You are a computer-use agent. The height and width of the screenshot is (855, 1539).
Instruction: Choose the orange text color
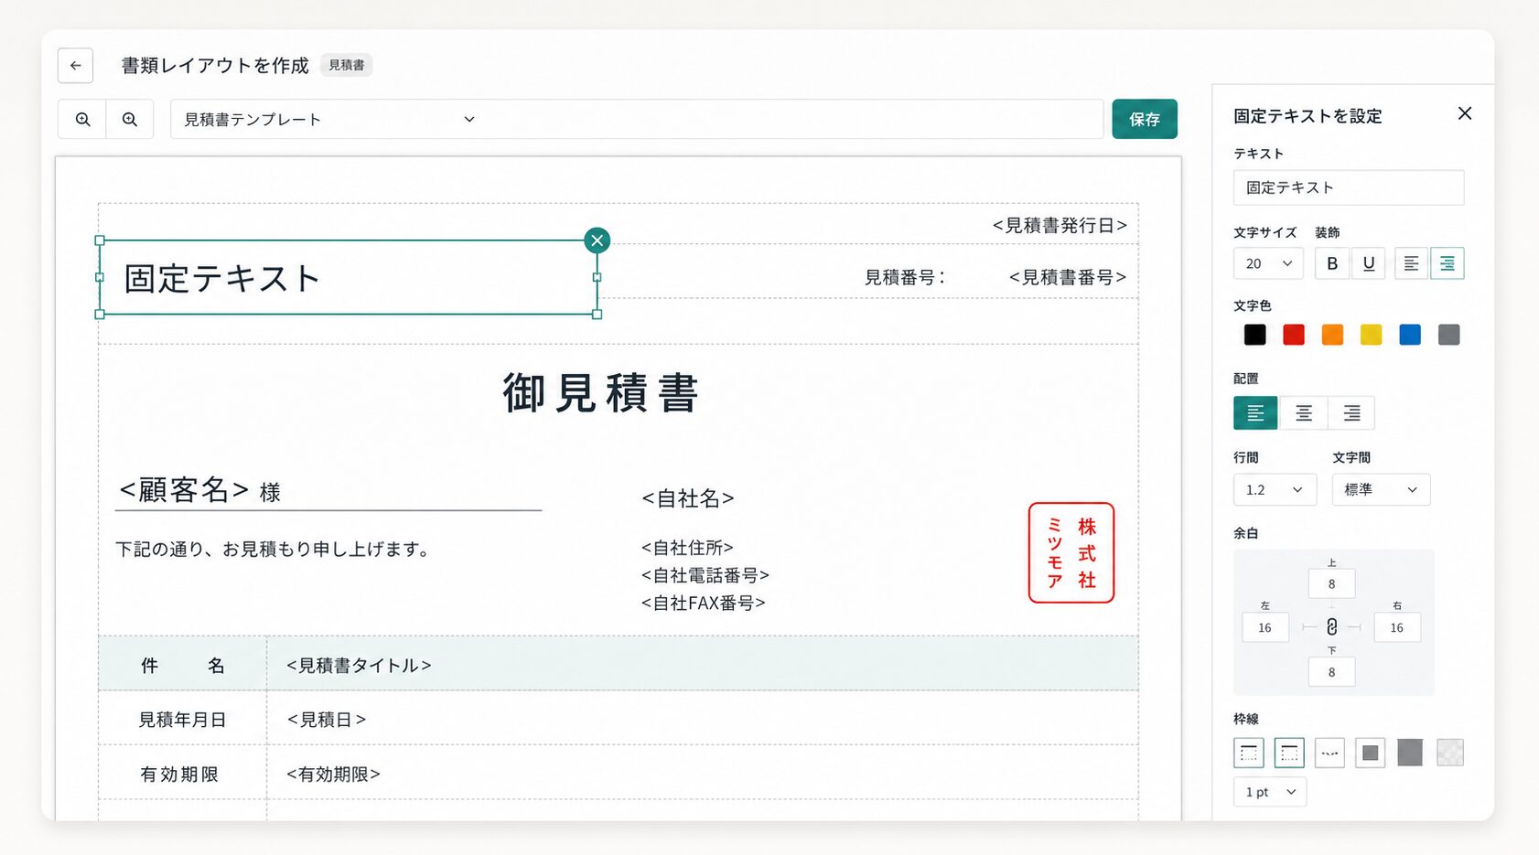click(1332, 335)
